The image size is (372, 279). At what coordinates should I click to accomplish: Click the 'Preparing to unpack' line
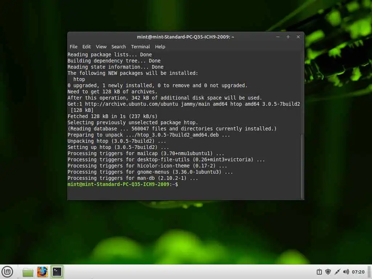point(149,135)
